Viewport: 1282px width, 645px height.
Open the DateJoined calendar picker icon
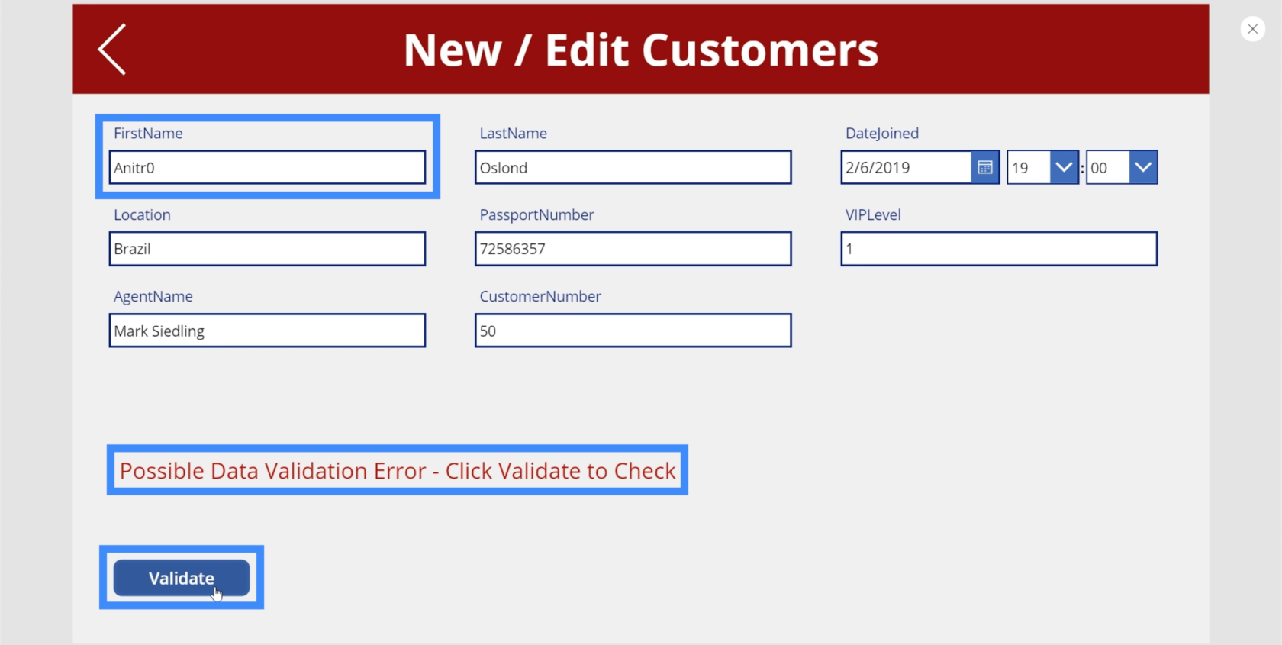(x=985, y=167)
